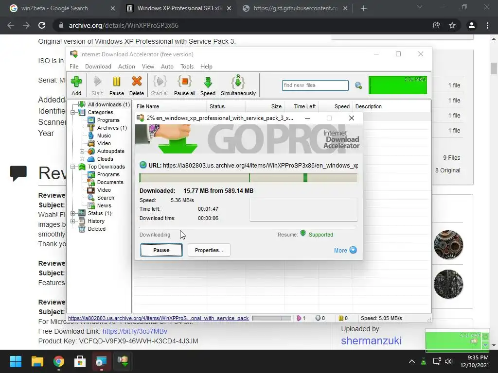
Task: Open the bit.ly/3oJ7MBv download link
Action: click(135, 331)
